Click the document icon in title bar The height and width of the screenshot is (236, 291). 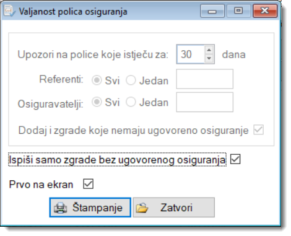click(9, 11)
